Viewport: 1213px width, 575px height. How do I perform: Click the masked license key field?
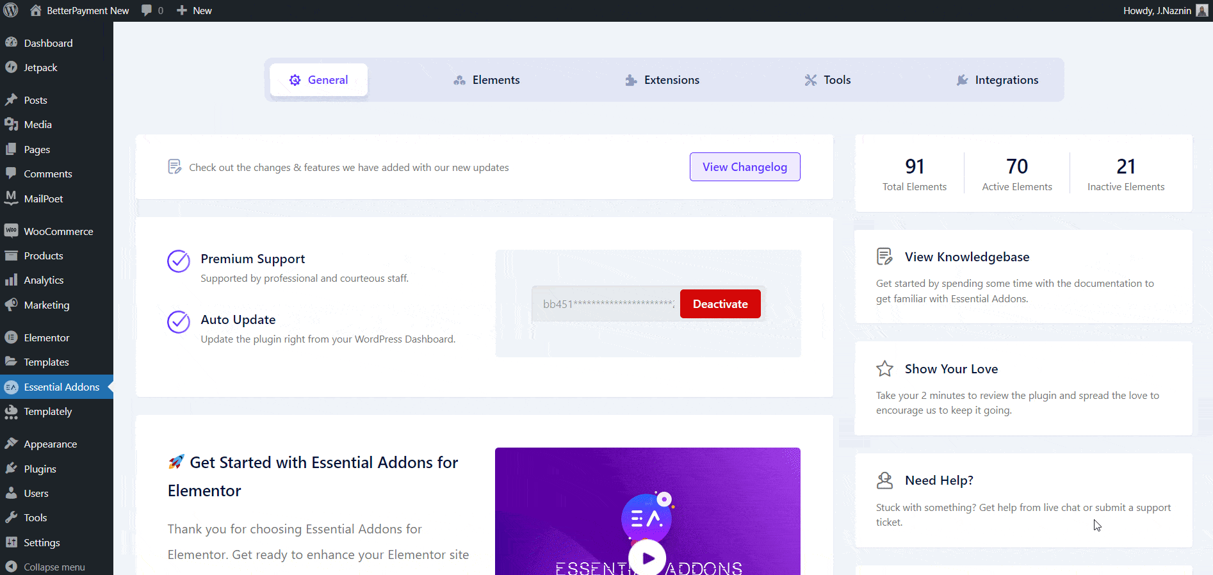tap(605, 304)
